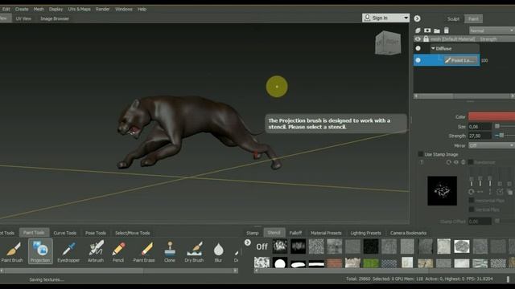Select the Clone tool
This screenshot has width=515, height=289.
point(170,251)
